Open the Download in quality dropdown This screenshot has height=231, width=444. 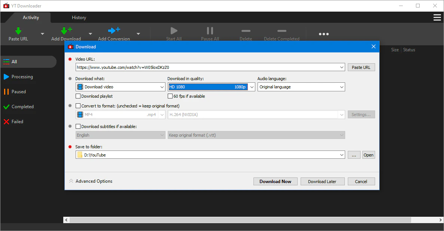tap(211, 87)
